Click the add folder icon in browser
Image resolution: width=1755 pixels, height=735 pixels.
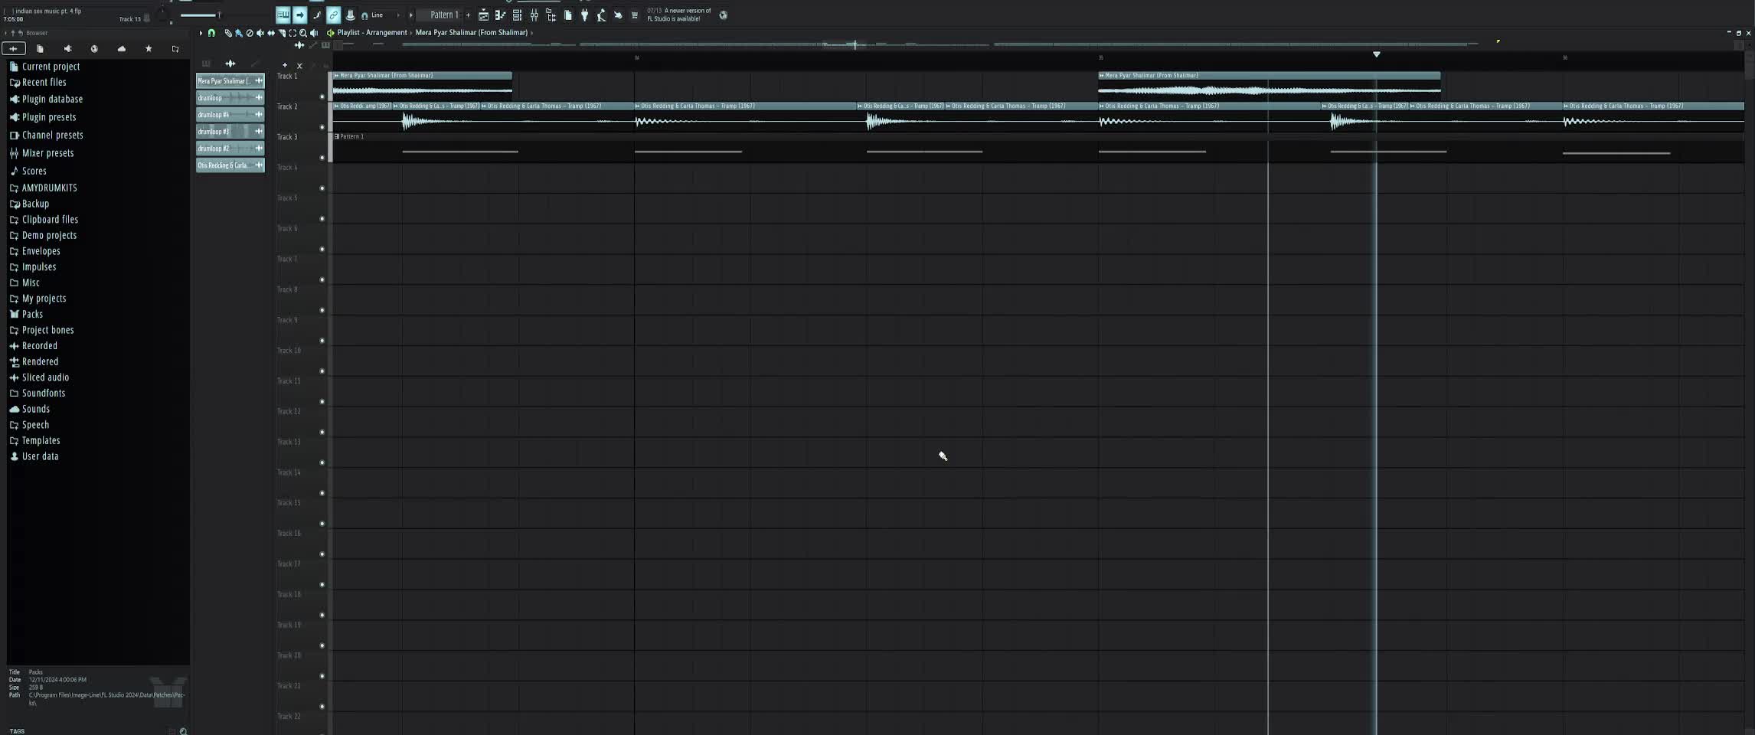point(175,48)
